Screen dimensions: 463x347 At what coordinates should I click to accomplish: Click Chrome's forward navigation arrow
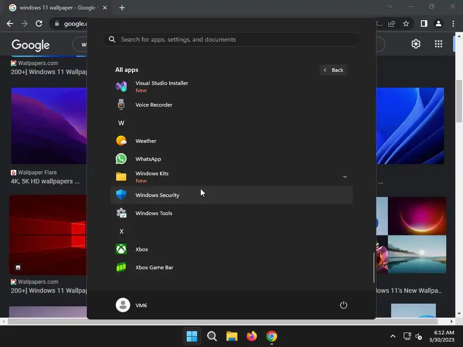click(x=24, y=23)
